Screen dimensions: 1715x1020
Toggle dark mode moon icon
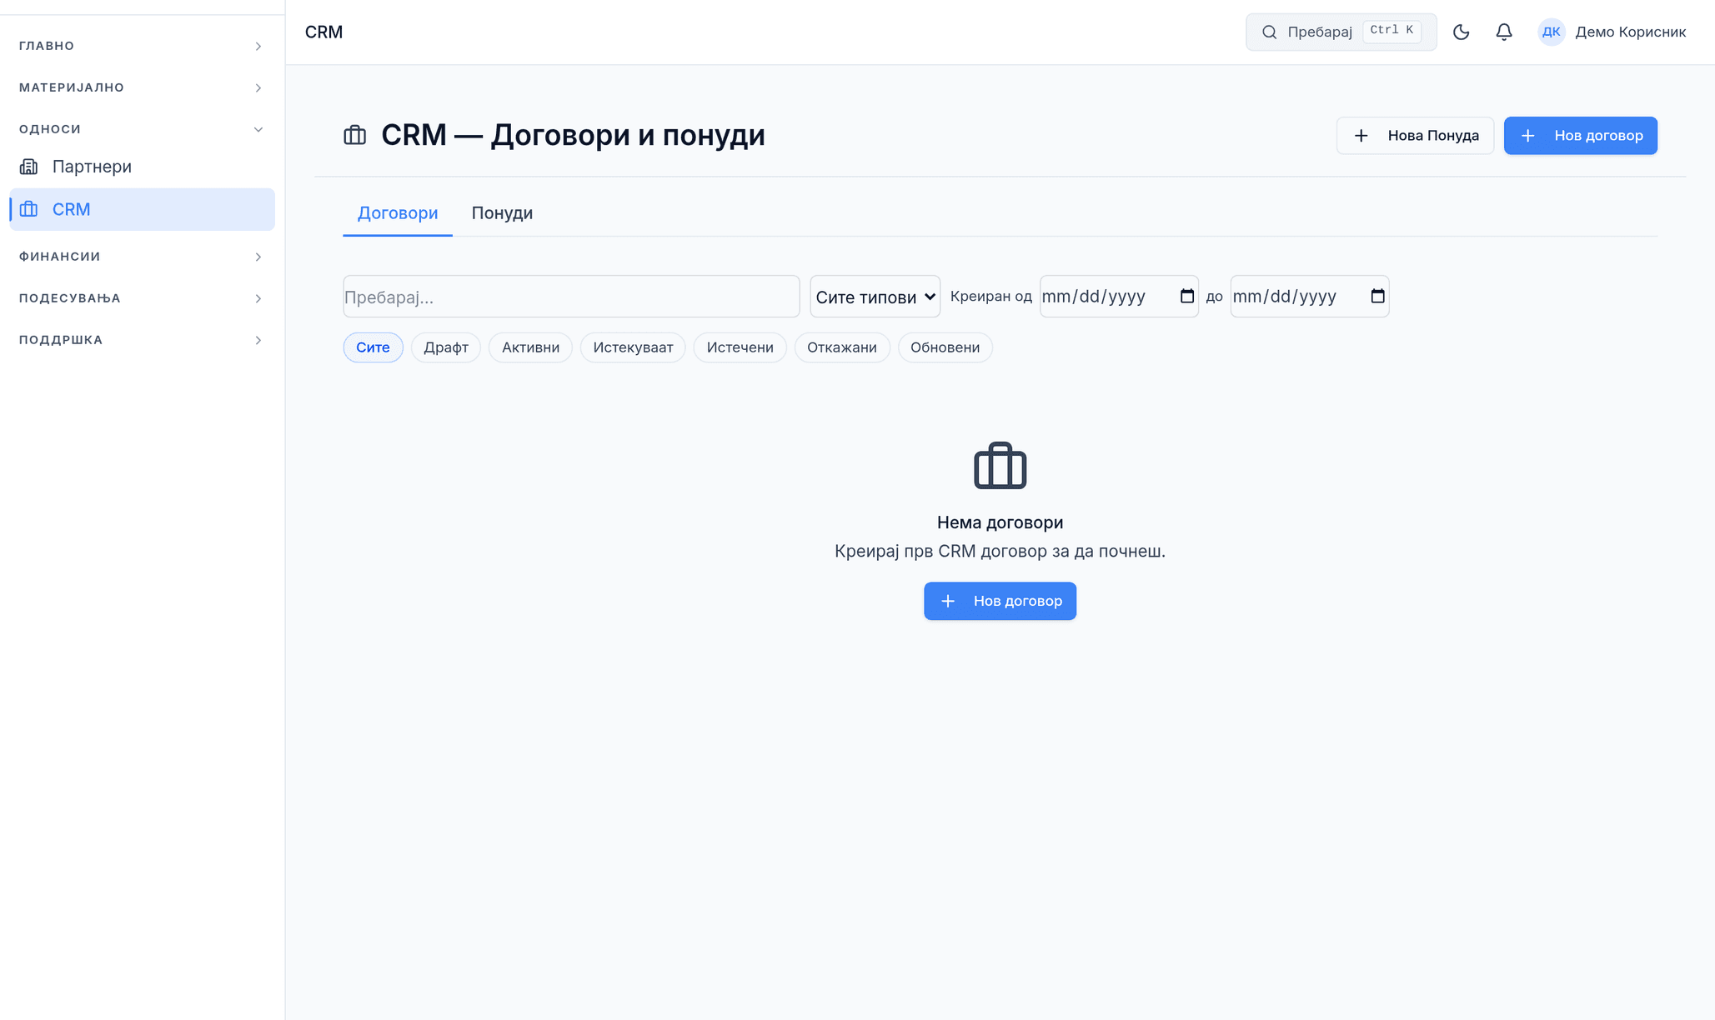click(1461, 32)
